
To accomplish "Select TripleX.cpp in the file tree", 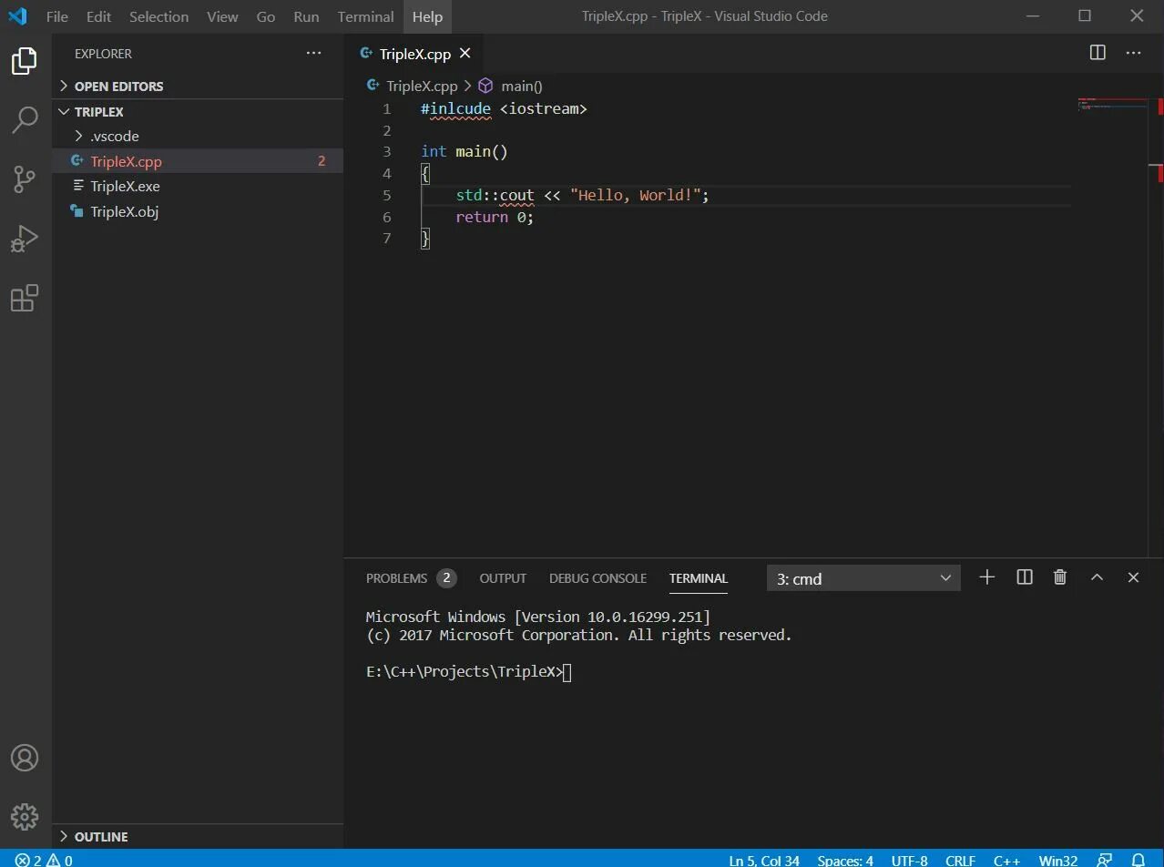I will 198,161.
